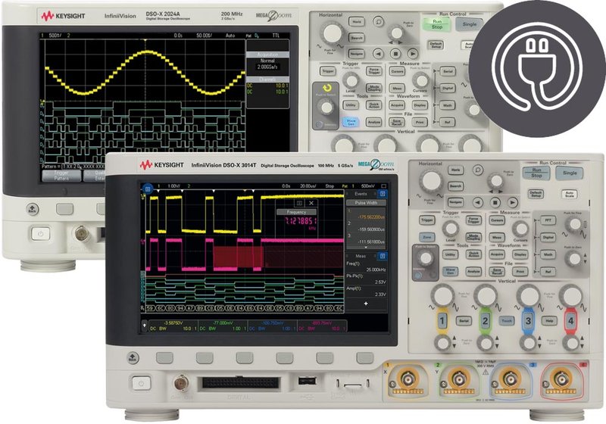Click Default Setup on the DSO-X 3014T
606x424 pixels.
coord(536,194)
